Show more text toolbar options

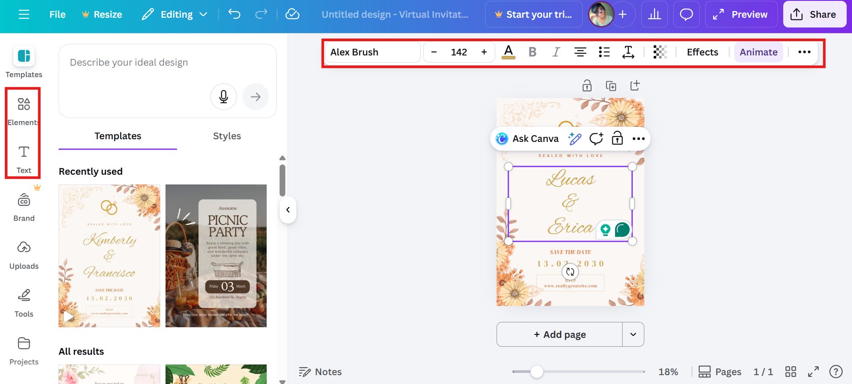[x=804, y=52]
